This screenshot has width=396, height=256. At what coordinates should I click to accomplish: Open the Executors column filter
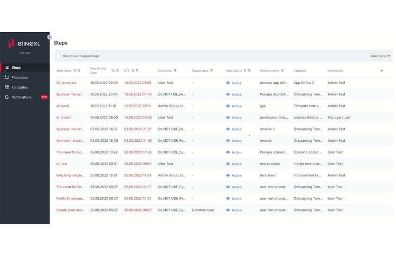(175, 71)
